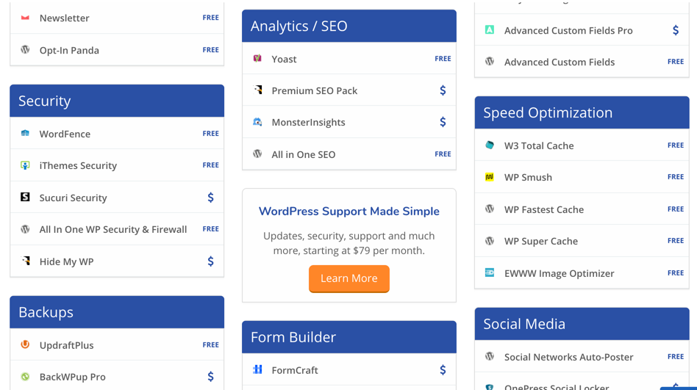Click the FormCraft icon
The width and height of the screenshot is (697, 390).
tap(257, 369)
